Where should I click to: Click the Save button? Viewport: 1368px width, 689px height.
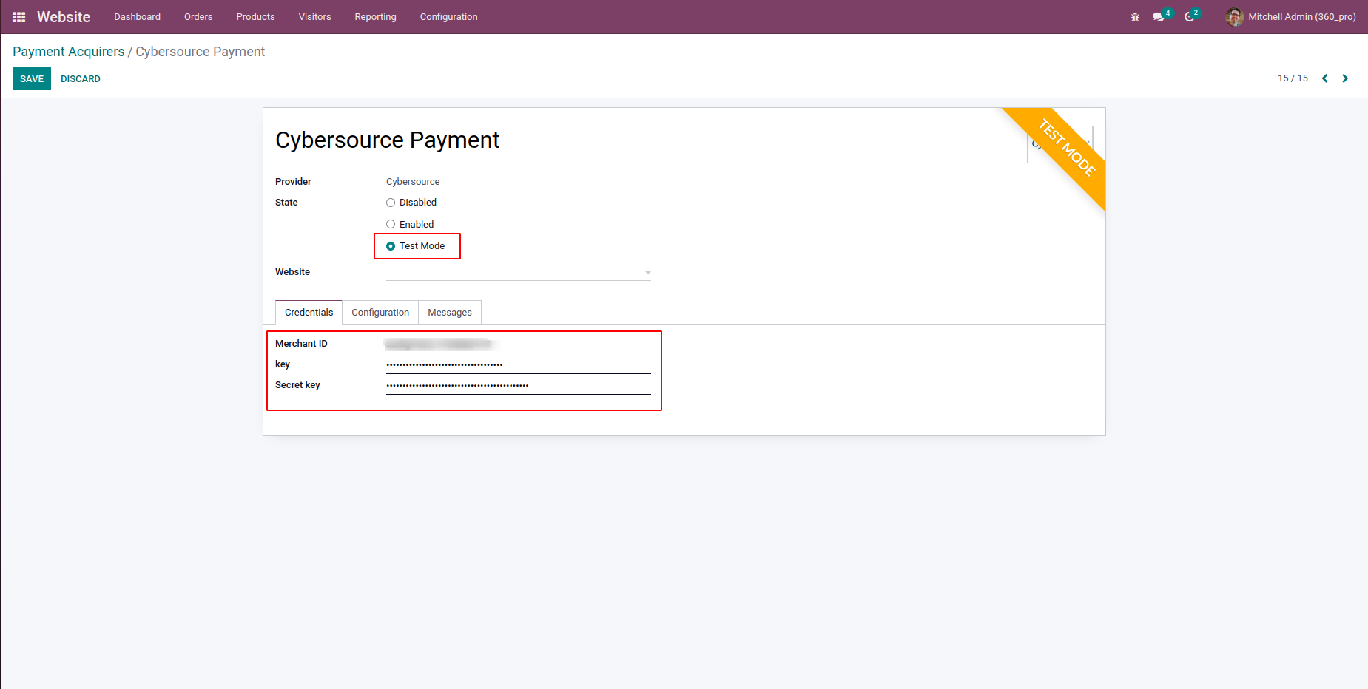coord(32,79)
